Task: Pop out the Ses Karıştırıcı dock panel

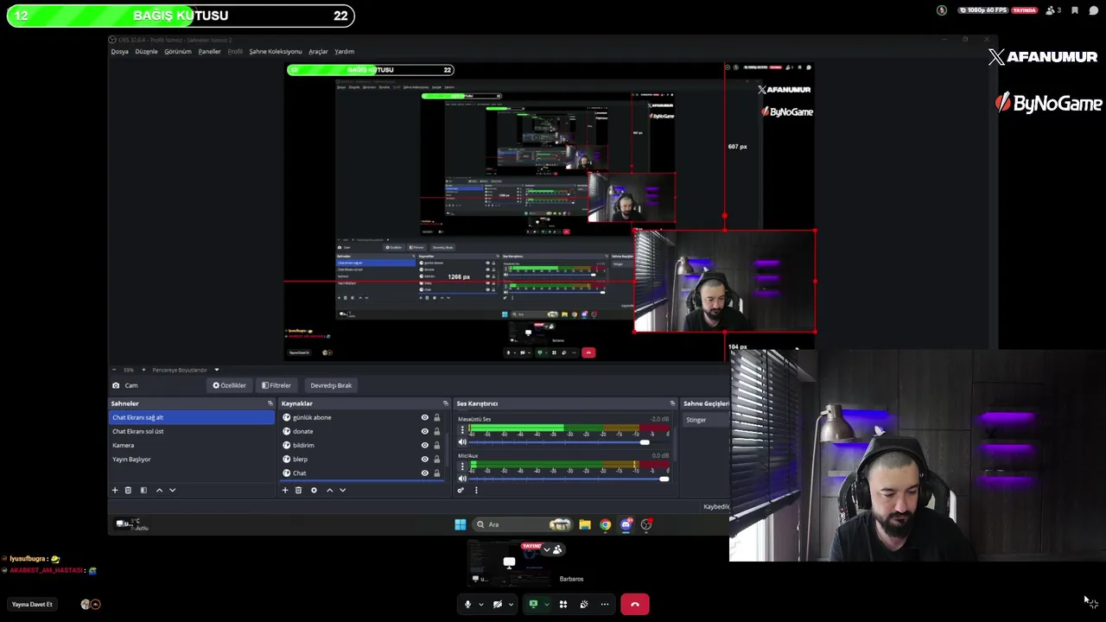Action: (x=672, y=403)
